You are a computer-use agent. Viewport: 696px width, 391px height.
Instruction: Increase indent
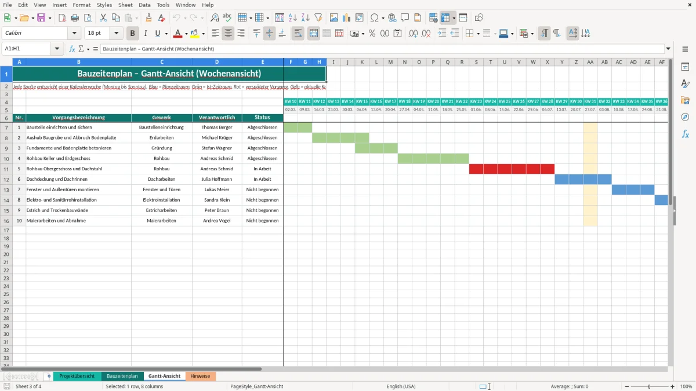443,34
